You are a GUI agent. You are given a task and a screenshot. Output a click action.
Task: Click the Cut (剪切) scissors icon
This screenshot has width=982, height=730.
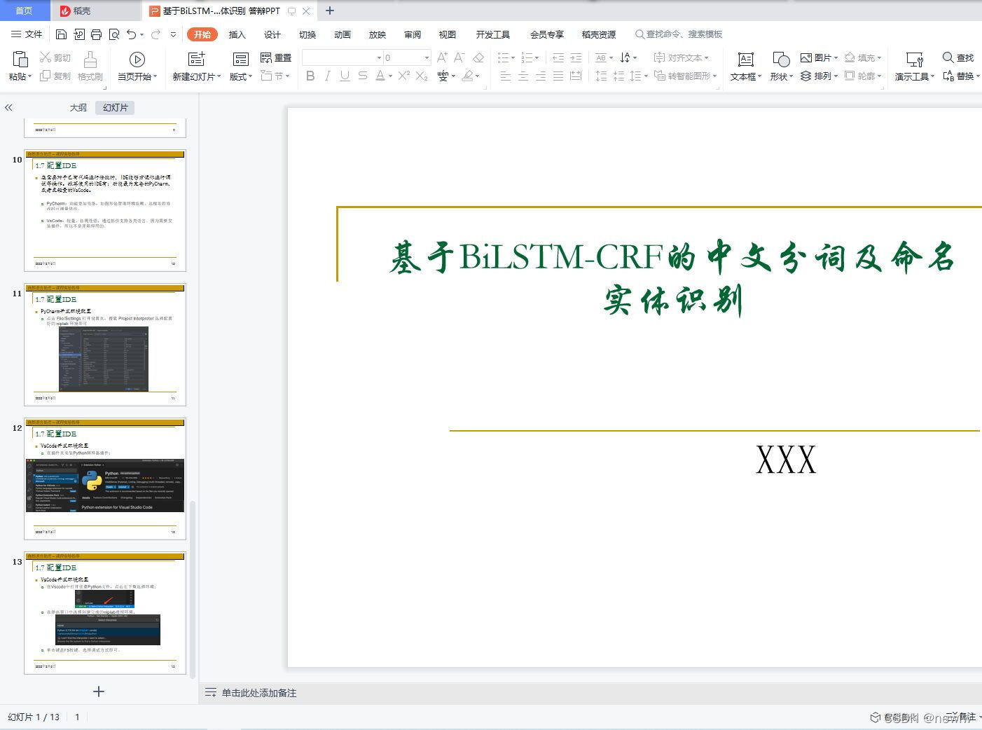point(46,57)
